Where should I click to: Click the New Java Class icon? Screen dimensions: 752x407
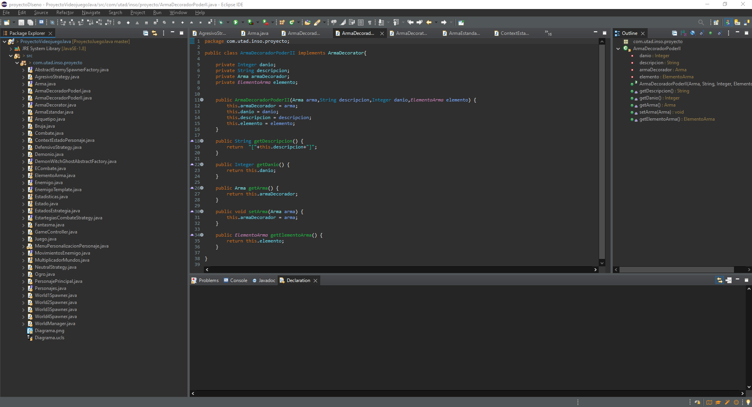coord(291,22)
